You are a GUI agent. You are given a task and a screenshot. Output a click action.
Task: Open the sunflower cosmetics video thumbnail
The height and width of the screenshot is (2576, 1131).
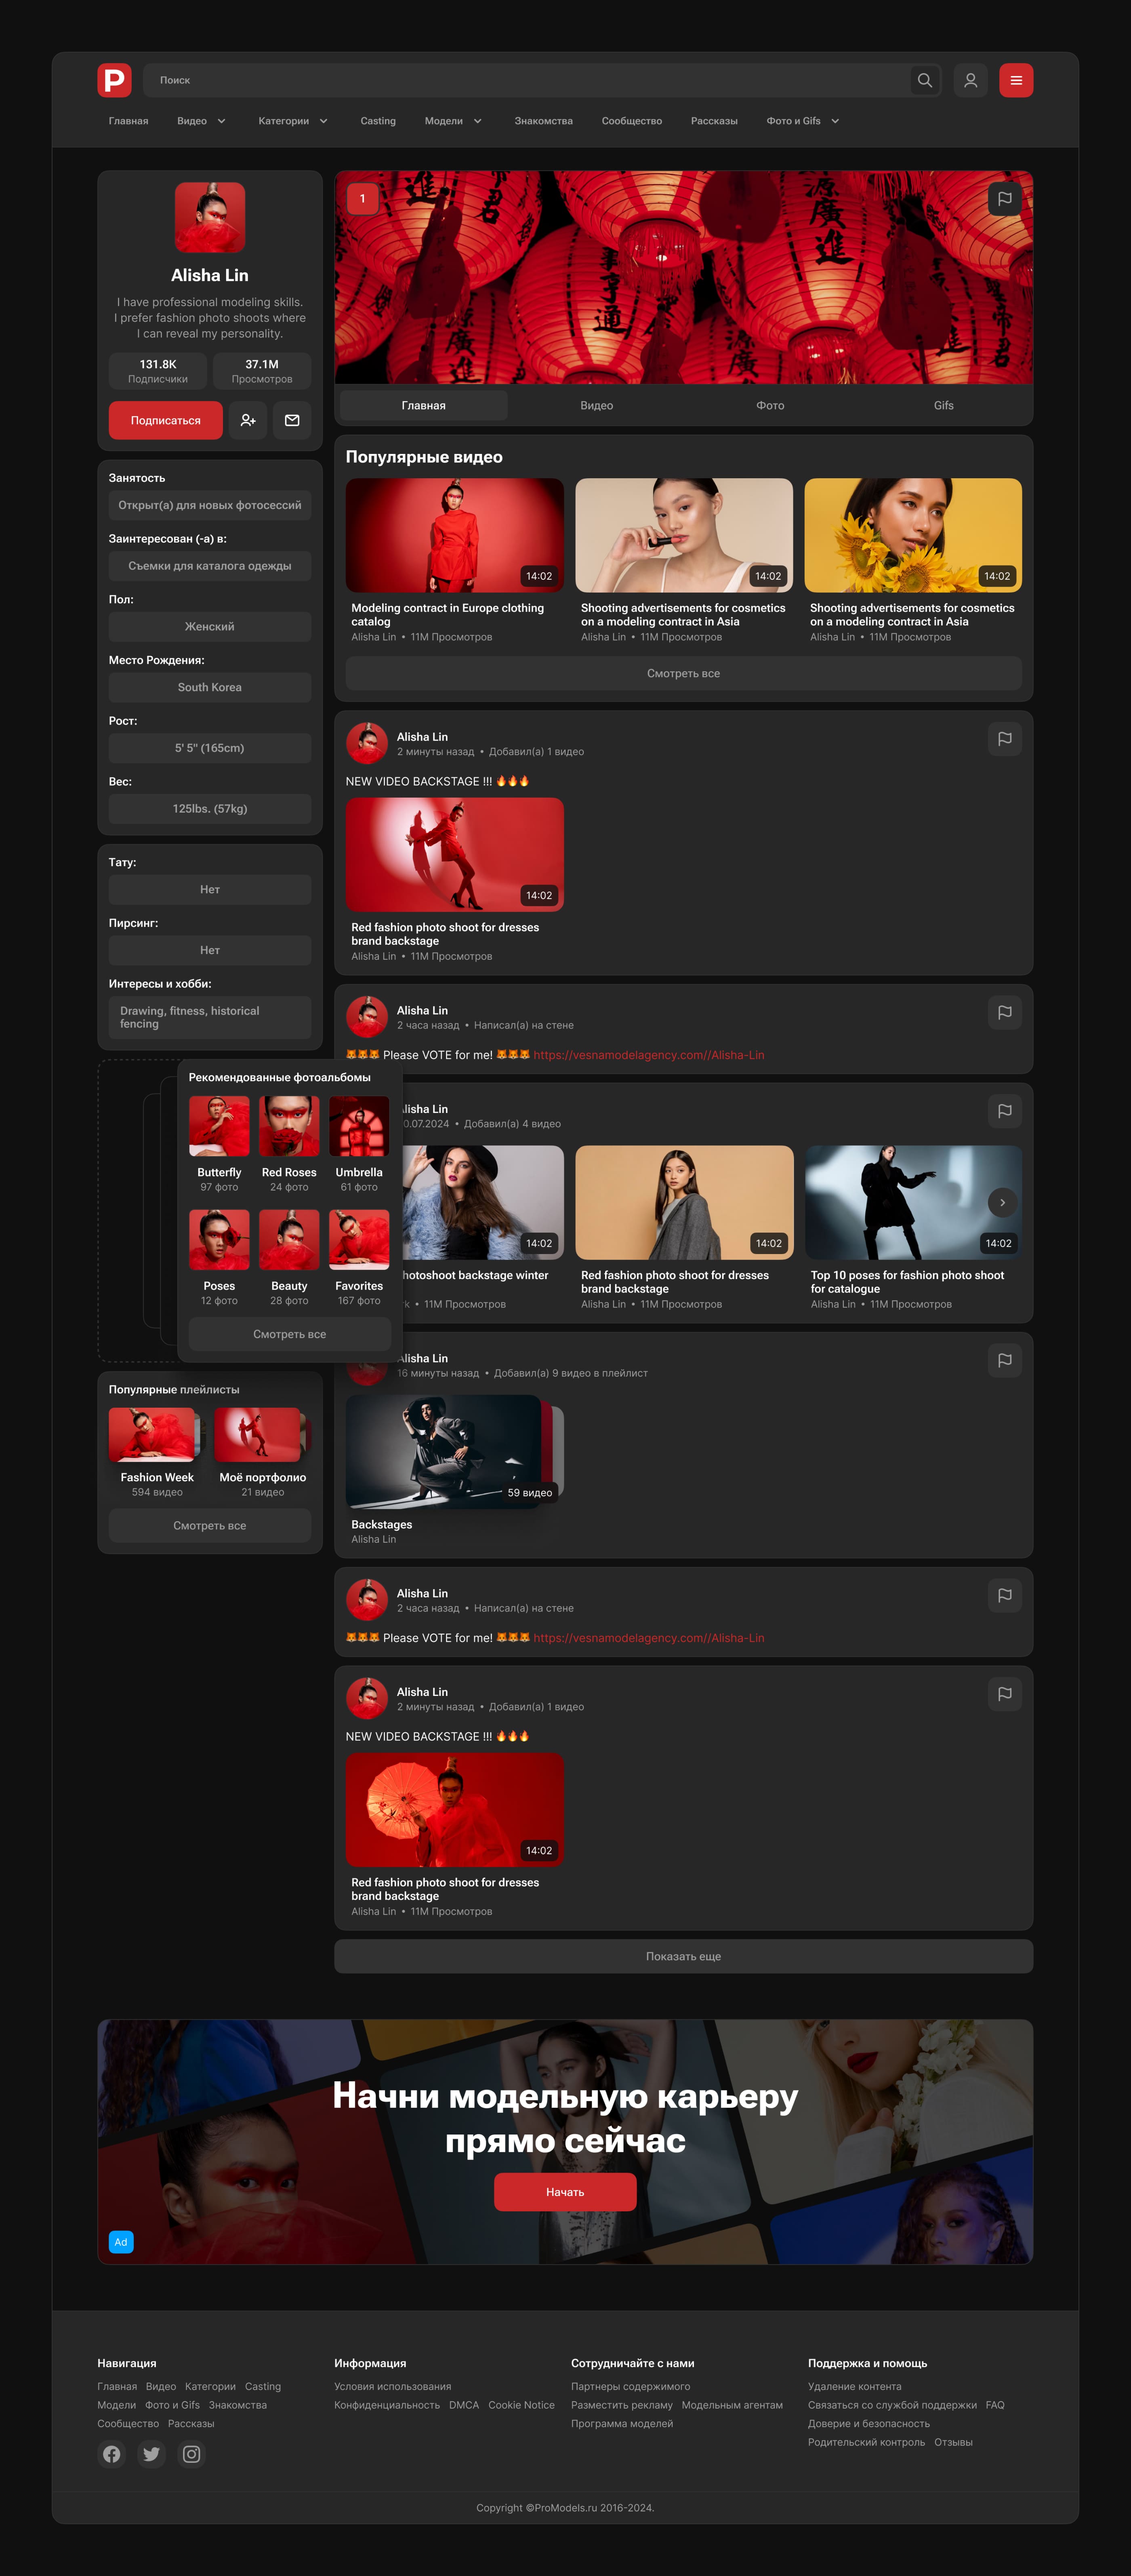[x=913, y=535]
